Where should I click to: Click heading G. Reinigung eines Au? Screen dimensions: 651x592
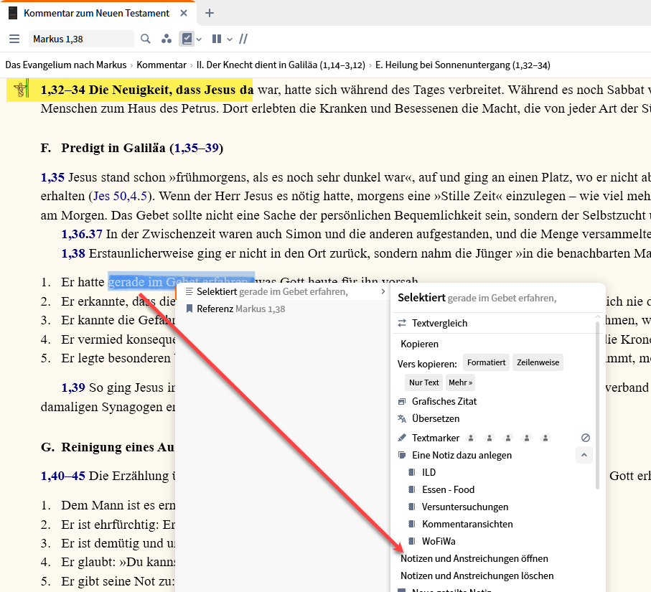(108, 447)
